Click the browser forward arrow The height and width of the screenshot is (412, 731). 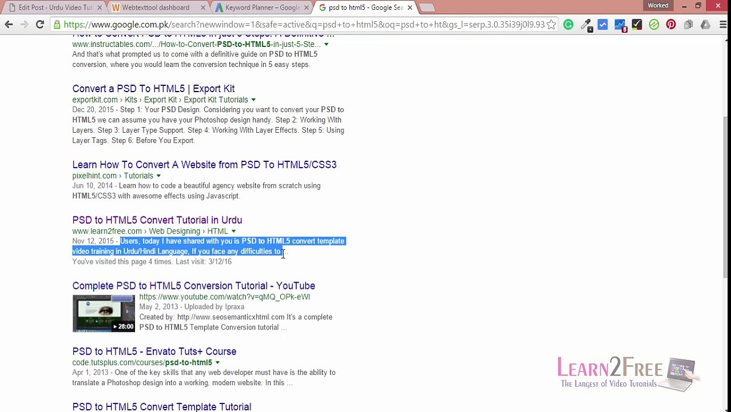tap(24, 25)
